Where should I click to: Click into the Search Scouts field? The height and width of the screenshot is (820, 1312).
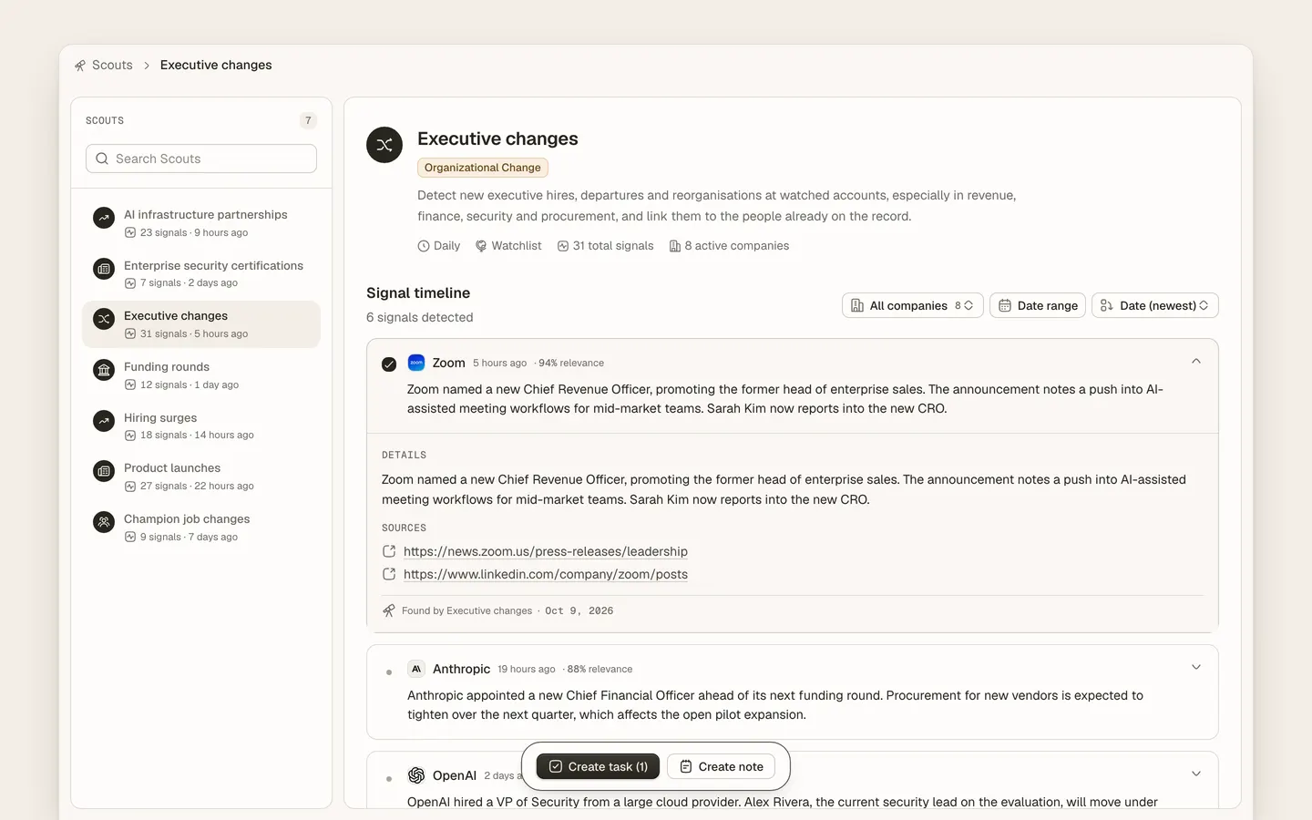coord(201,159)
